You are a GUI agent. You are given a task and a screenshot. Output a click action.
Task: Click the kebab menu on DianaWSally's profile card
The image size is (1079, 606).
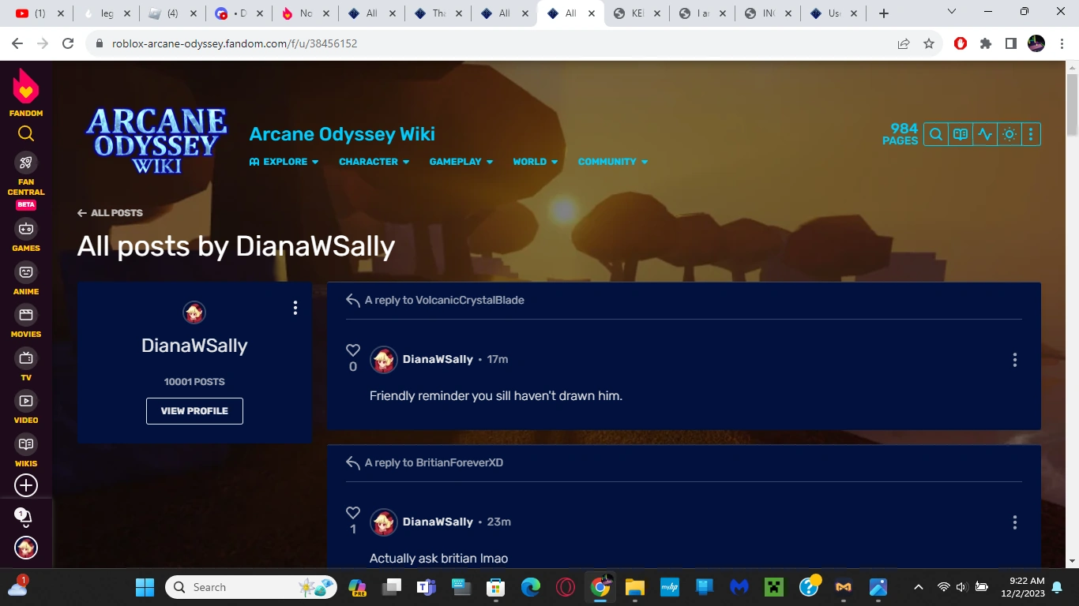click(x=295, y=308)
